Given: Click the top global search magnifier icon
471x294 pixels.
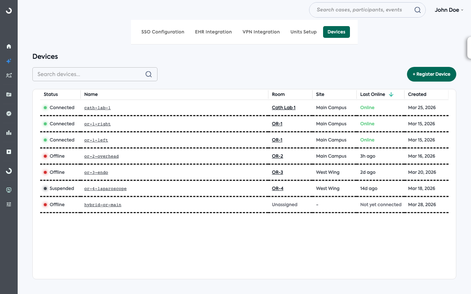Looking at the screenshot, I should (x=417, y=10).
